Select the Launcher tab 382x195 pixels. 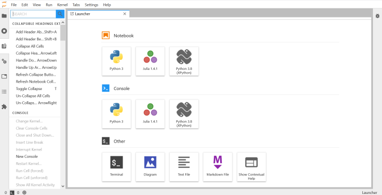point(99,14)
